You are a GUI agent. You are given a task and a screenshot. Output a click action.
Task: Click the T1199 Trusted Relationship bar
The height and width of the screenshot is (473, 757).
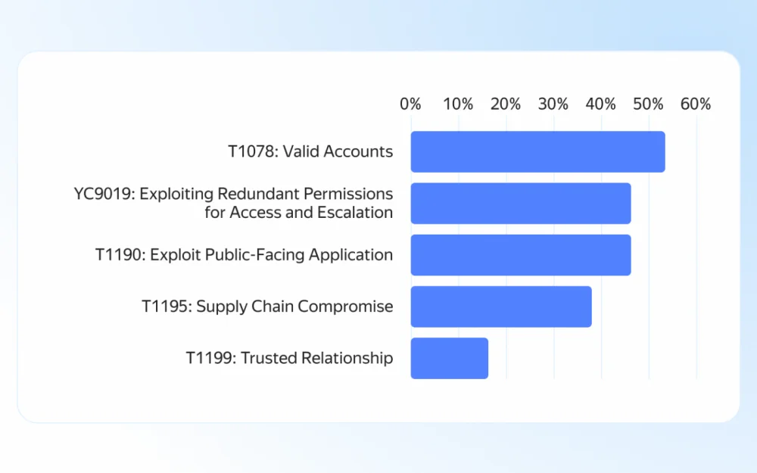coord(450,358)
